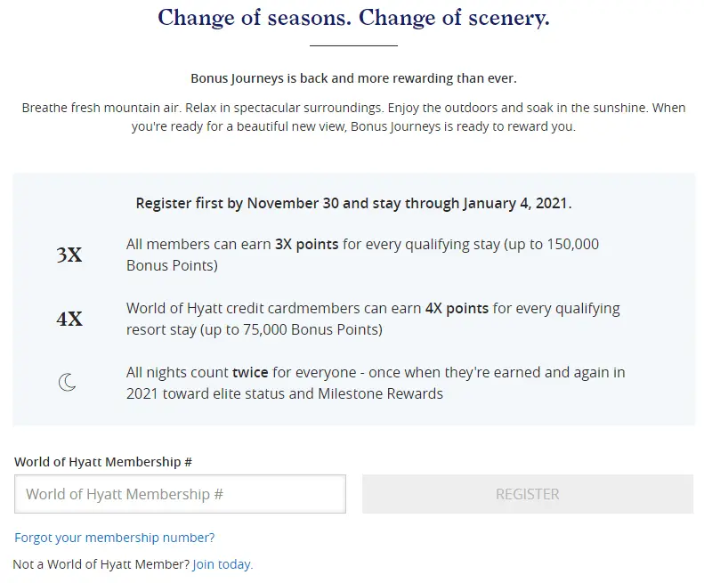This screenshot has height=583, width=704.
Task: Click the Membership # label above the field
Action: point(103,462)
